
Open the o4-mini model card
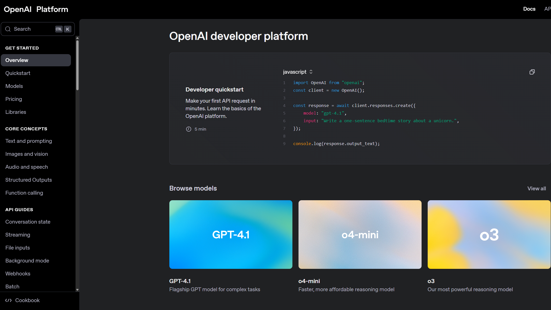360,234
